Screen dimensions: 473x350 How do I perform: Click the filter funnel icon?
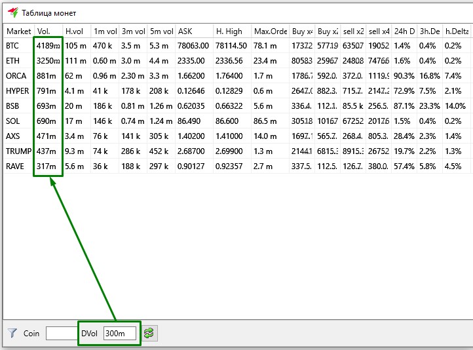(12, 334)
